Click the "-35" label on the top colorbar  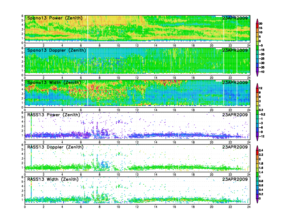[x=262, y=67]
